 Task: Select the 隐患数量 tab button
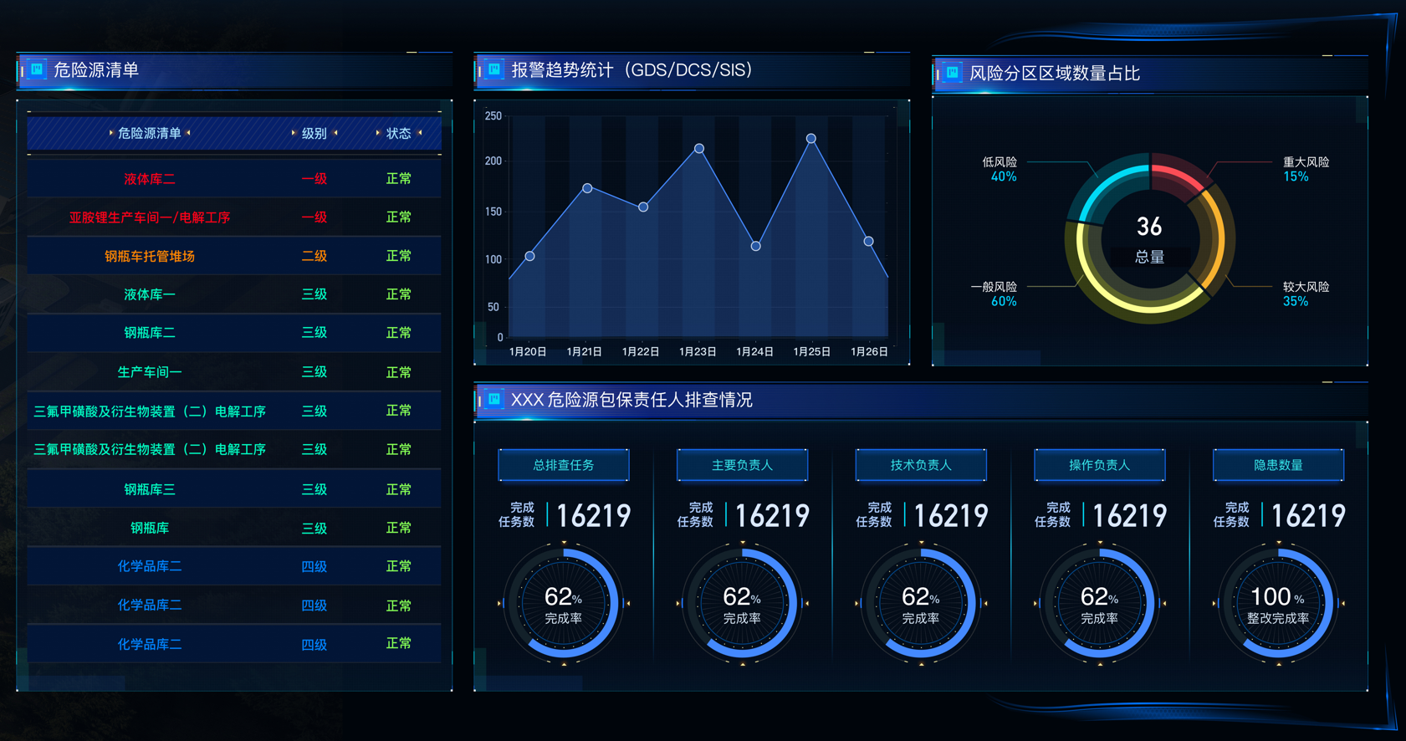[x=1278, y=465]
